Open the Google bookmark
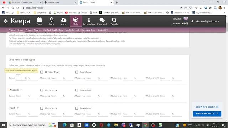This screenshot has height=128, width=228. (x=83, y=13)
